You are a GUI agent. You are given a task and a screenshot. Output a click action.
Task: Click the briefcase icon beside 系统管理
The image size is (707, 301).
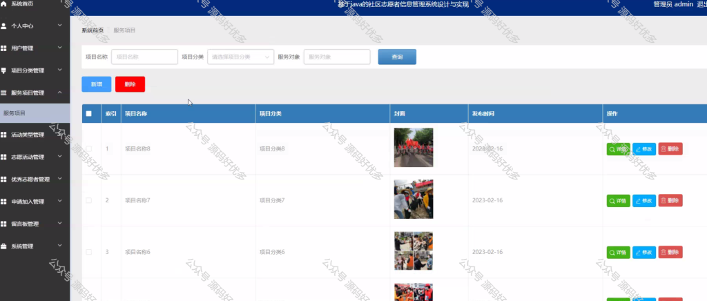click(3, 246)
